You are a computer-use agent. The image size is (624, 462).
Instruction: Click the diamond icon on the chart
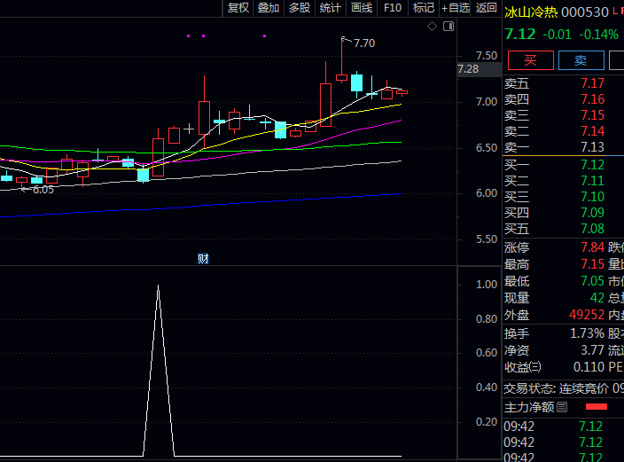[x=432, y=27]
